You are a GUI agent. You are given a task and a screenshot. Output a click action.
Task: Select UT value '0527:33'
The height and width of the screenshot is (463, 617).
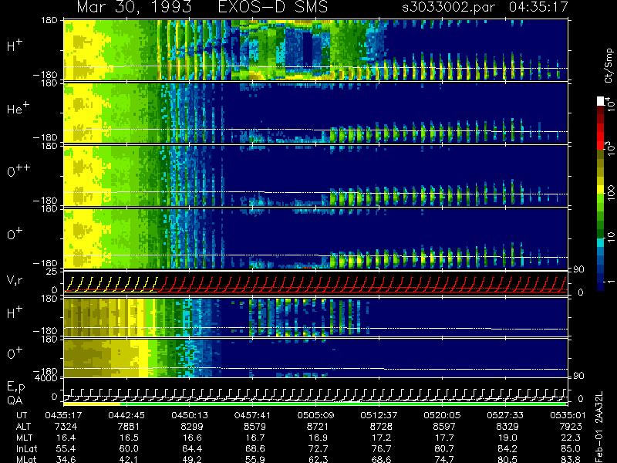click(x=505, y=415)
